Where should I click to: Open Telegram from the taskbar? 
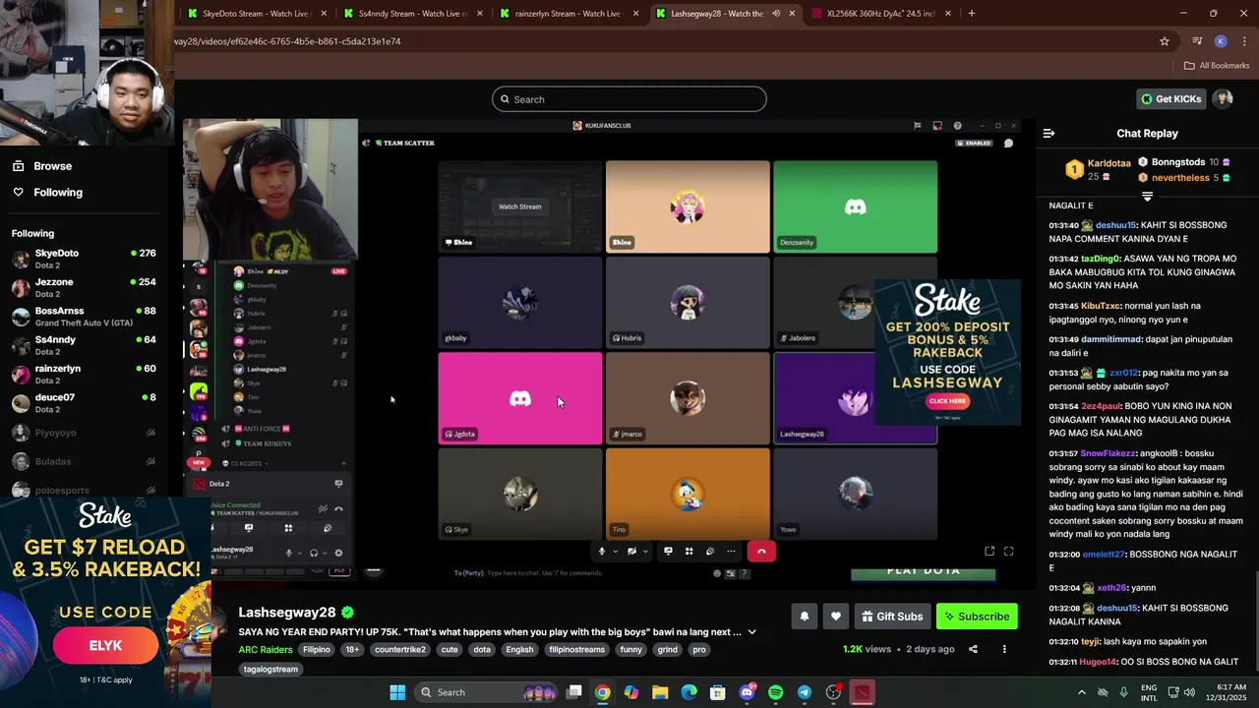(805, 692)
